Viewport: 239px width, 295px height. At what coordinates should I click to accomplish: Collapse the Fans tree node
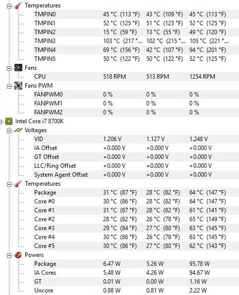[9, 69]
